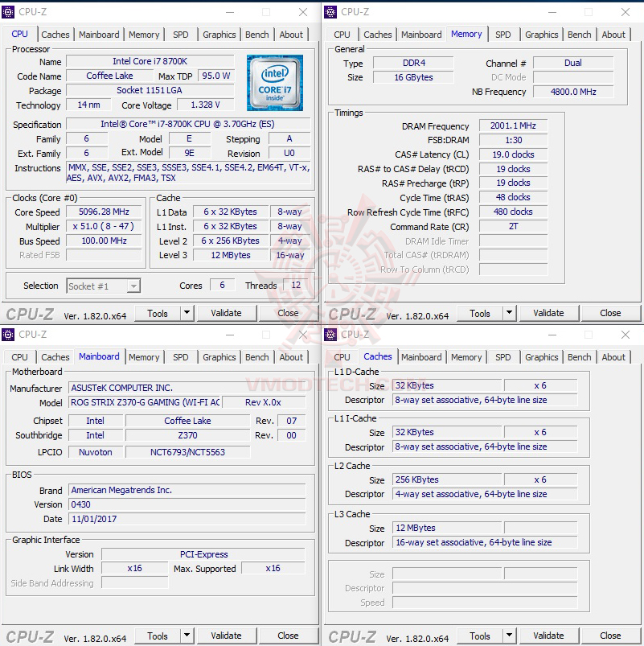Screen dimensions: 644x646
Task: Click the CPU-Z icon in the top-left window title bar
Action: (x=9, y=11)
